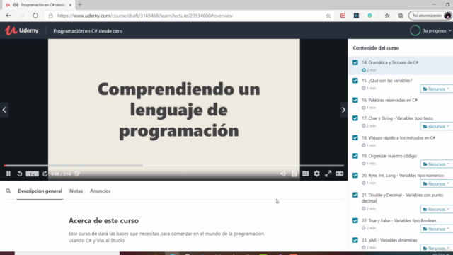Go to the previous lecture arrow
Image resolution: width=453 pixels, height=255 pixels.
(4, 110)
